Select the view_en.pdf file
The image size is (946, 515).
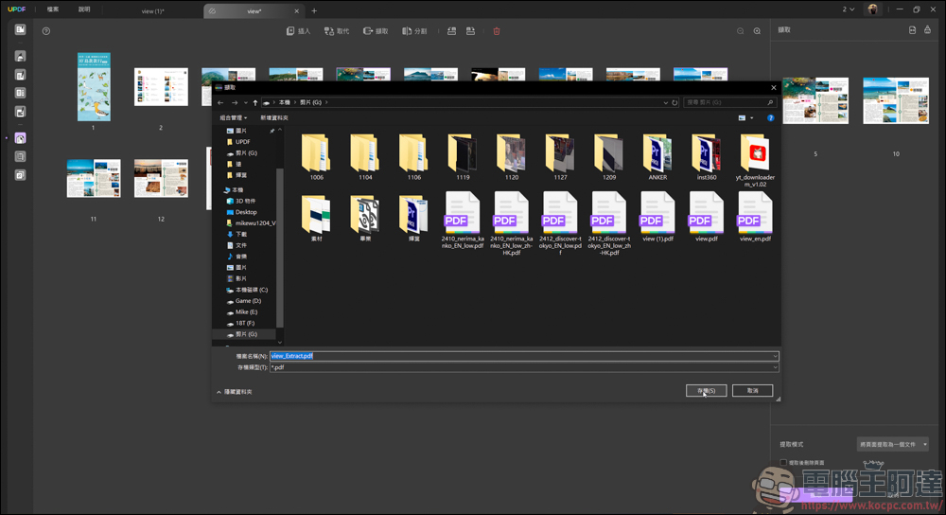point(755,218)
